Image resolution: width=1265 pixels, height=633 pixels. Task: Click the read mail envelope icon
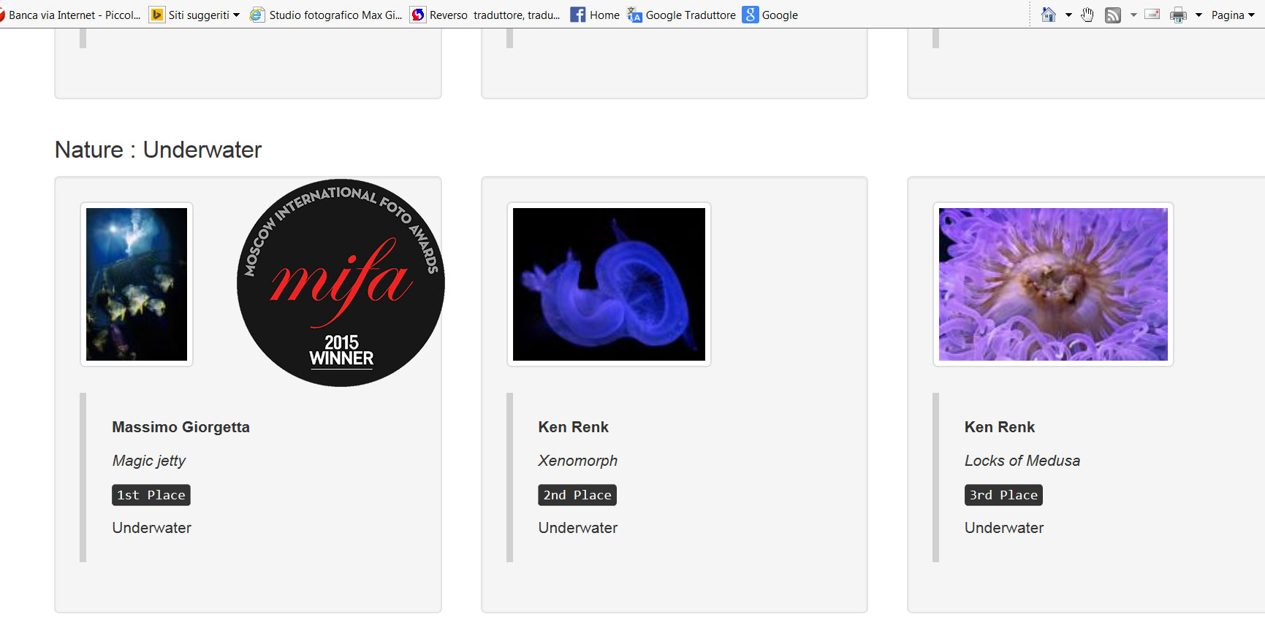[1152, 15]
